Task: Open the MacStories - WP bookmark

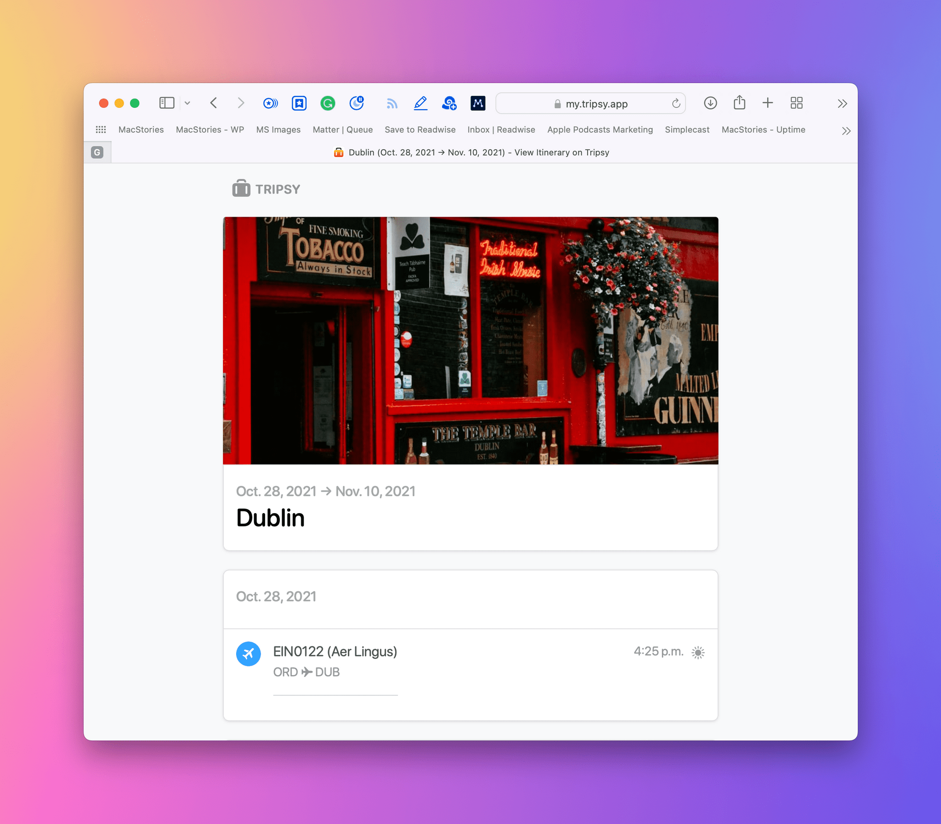Action: pos(210,129)
